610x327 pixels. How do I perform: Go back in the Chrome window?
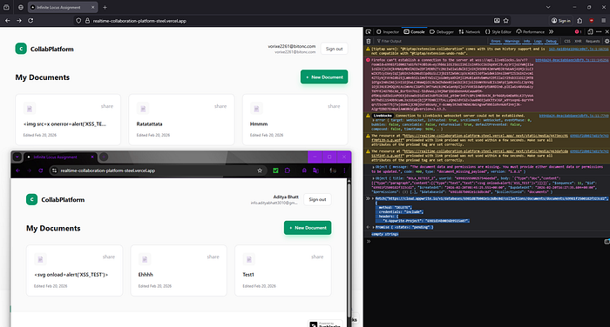pos(18,170)
